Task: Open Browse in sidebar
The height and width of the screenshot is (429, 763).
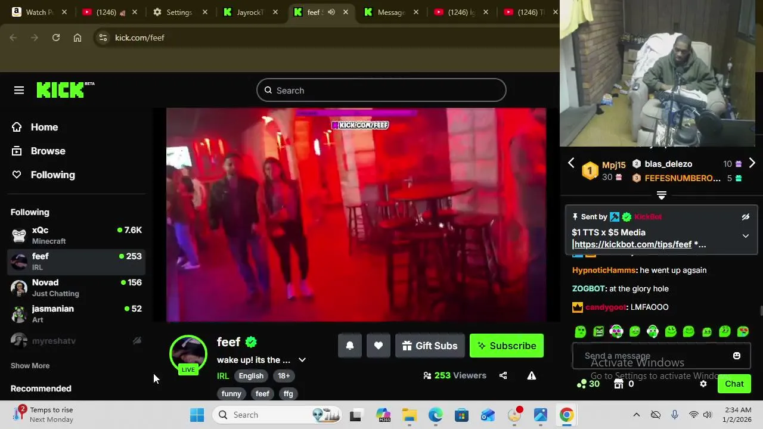Action: (39, 151)
